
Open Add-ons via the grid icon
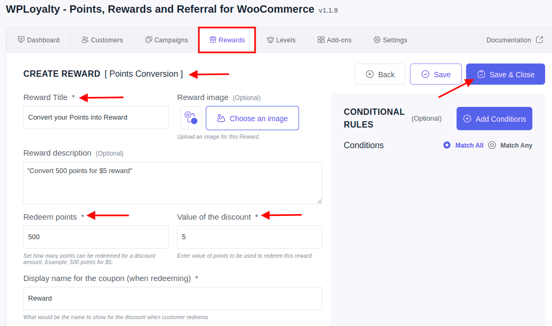click(x=320, y=40)
